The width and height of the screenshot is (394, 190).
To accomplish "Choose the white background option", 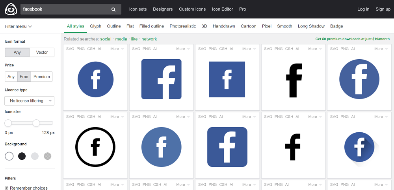I will [x=9, y=156].
